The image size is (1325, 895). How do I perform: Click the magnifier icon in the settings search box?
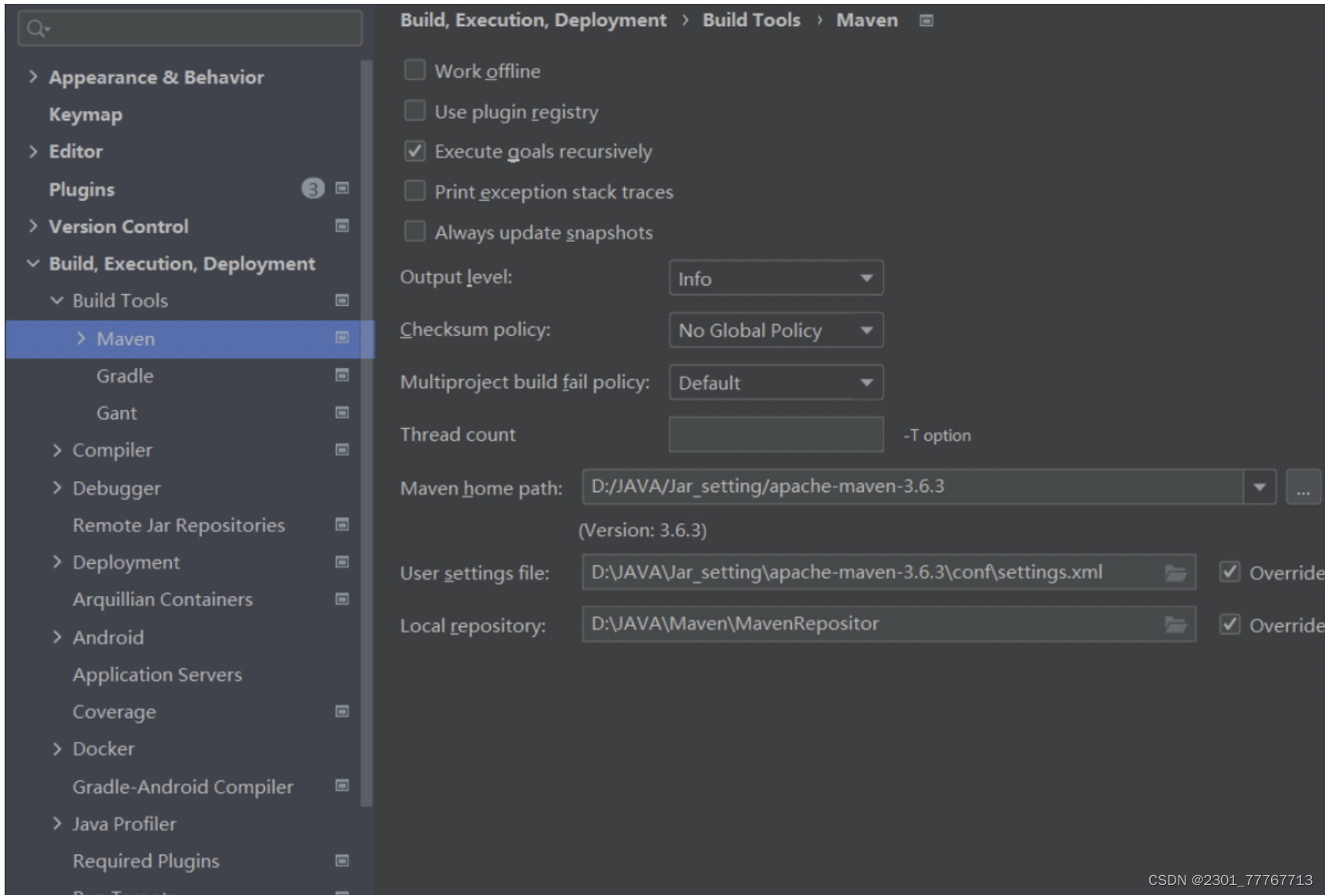click(x=36, y=28)
